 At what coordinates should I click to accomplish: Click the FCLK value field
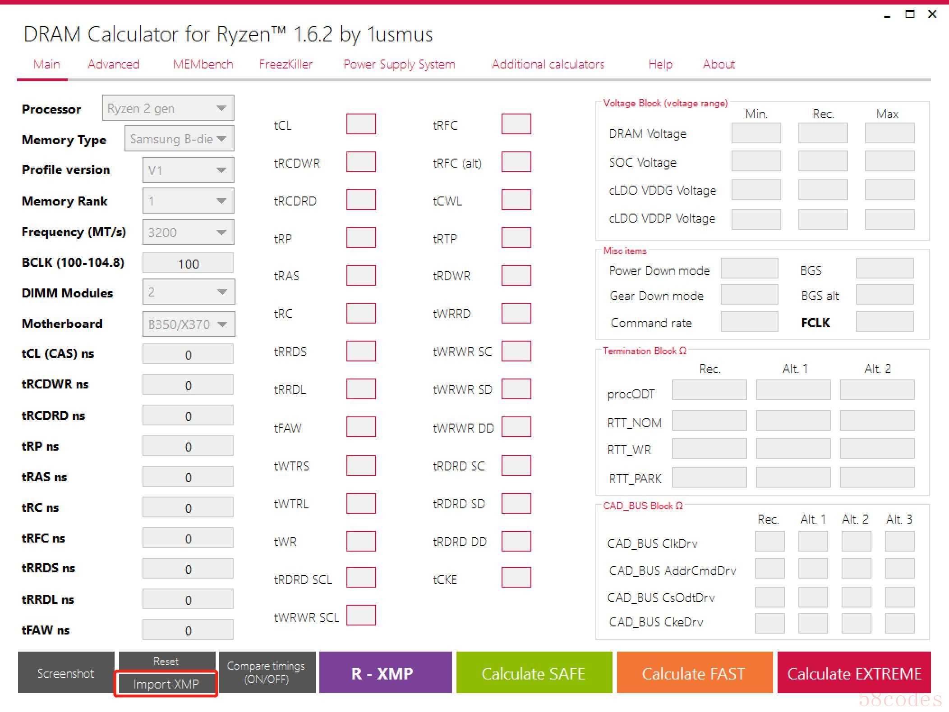coord(885,321)
